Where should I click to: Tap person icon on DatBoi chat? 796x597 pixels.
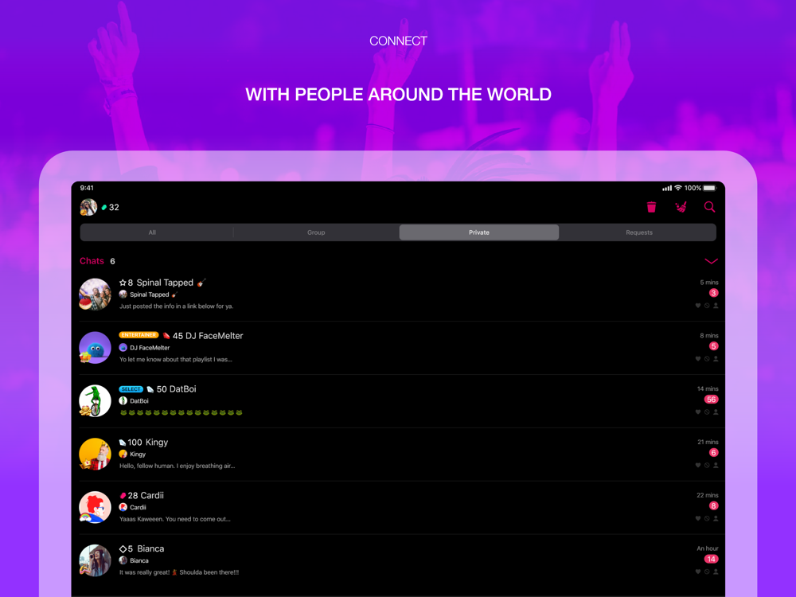716,412
